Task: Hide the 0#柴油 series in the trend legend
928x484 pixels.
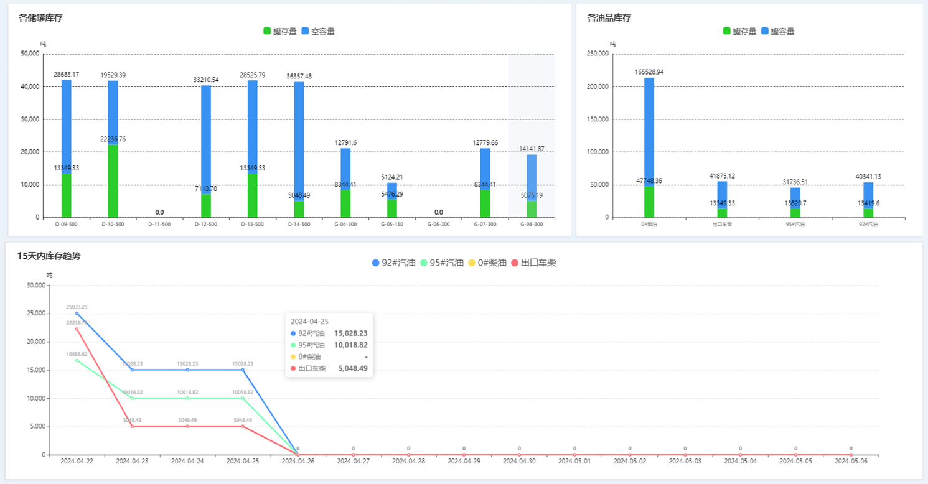Action: pyautogui.click(x=488, y=263)
